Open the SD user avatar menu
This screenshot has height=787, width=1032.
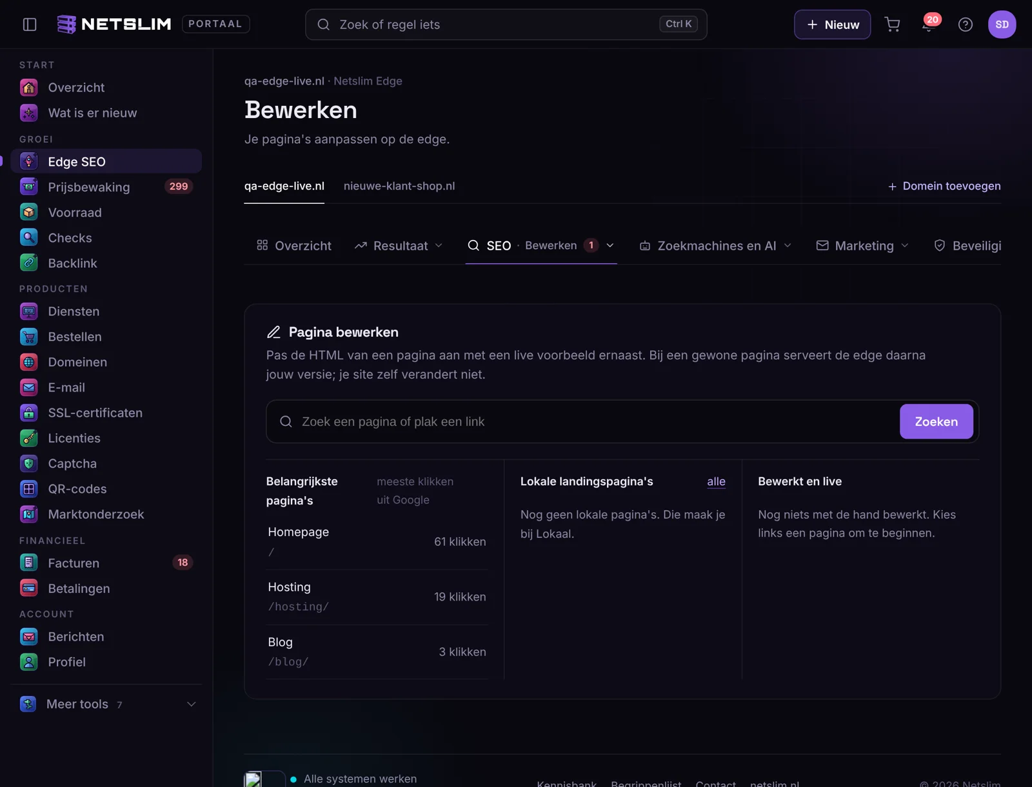coord(1002,25)
